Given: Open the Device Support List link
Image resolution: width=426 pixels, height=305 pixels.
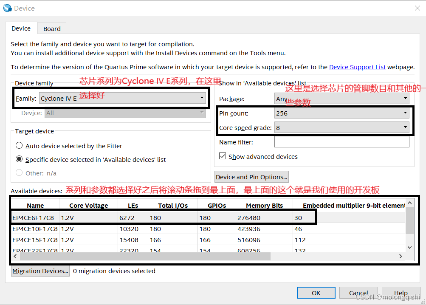Looking at the screenshot, I should coord(357,67).
